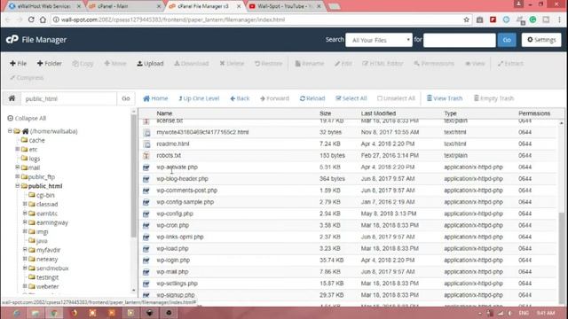Click Collapse All in the folder tree

click(27, 118)
